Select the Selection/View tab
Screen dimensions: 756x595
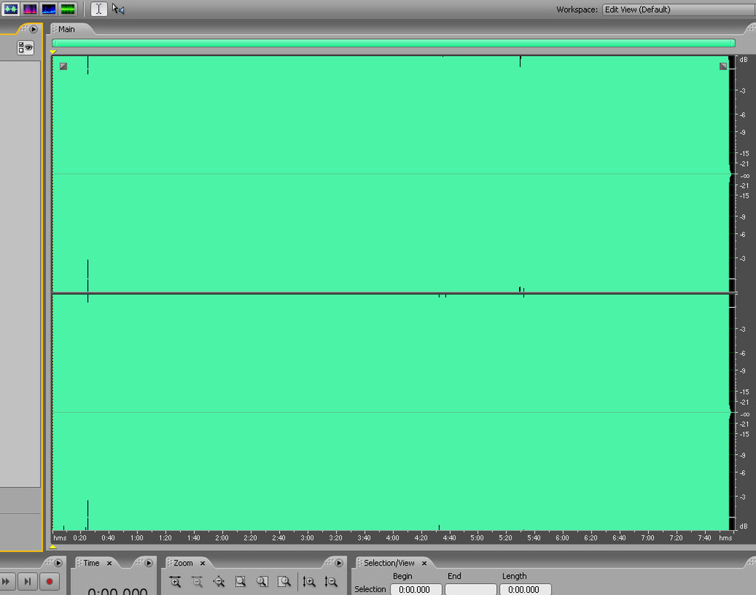coord(388,563)
